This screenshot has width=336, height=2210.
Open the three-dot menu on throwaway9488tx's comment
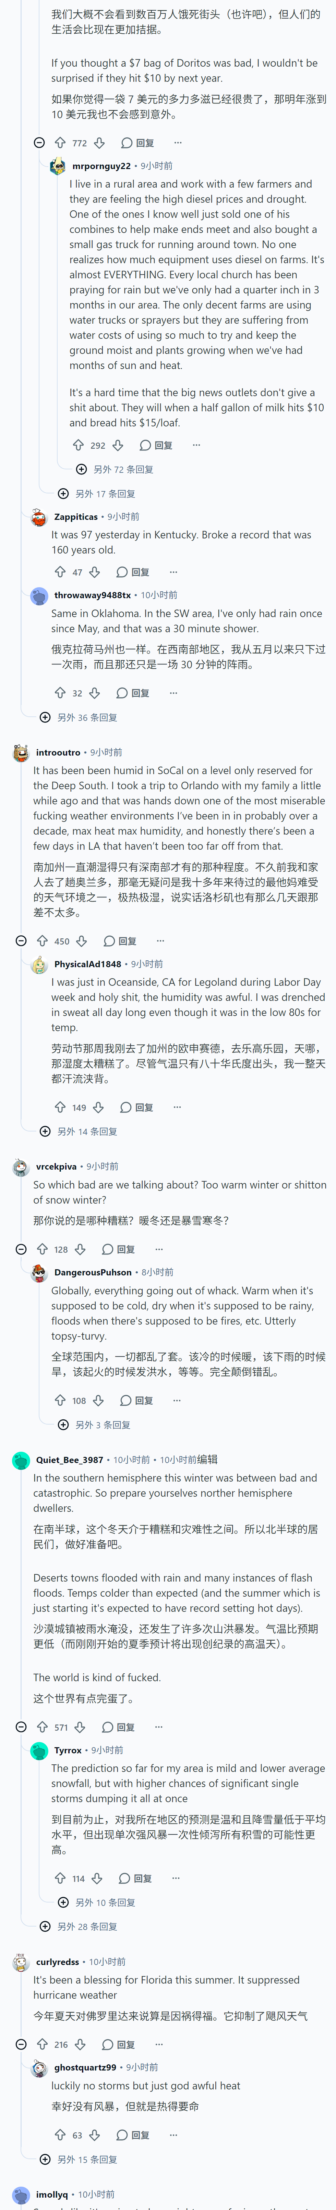pos(173,692)
